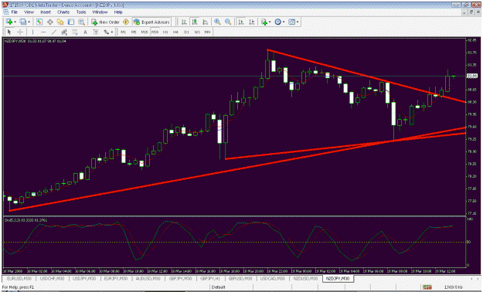The height and width of the screenshot is (292, 483).
Task: Switch chart to Bar Chart mode
Action: point(184,22)
